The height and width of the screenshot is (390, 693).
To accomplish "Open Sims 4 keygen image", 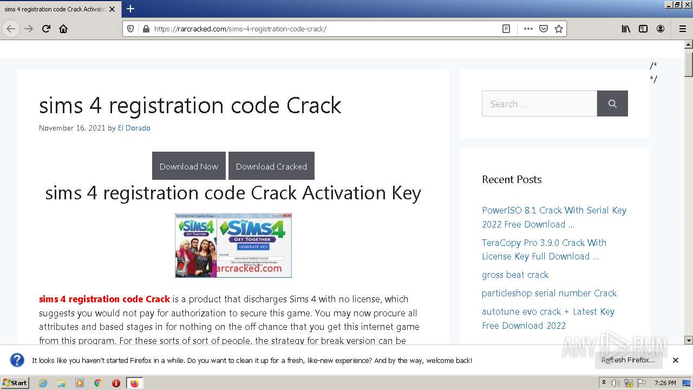I will pos(233,245).
